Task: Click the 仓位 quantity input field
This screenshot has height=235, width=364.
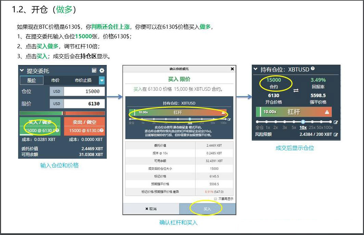Action: pos(84,91)
